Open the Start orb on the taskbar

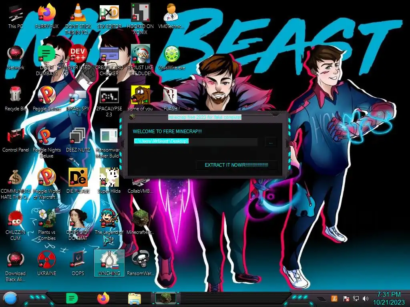pyautogui.click(x=10, y=299)
